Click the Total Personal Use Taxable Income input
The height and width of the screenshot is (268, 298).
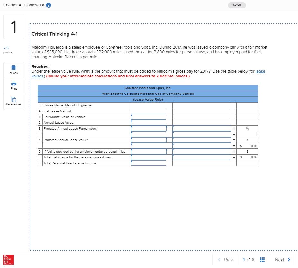(149, 163)
